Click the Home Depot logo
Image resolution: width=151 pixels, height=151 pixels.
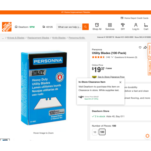point(7,27)
